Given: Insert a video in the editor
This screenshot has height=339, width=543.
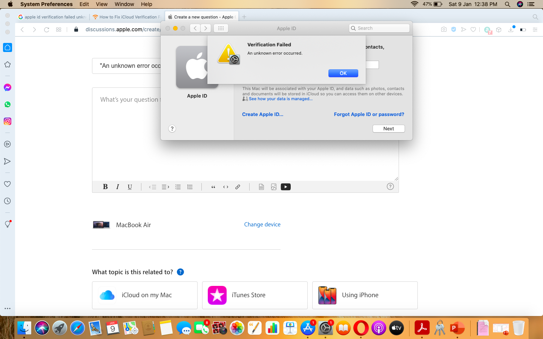Looking at the screenshot, I should pos(286,187).
